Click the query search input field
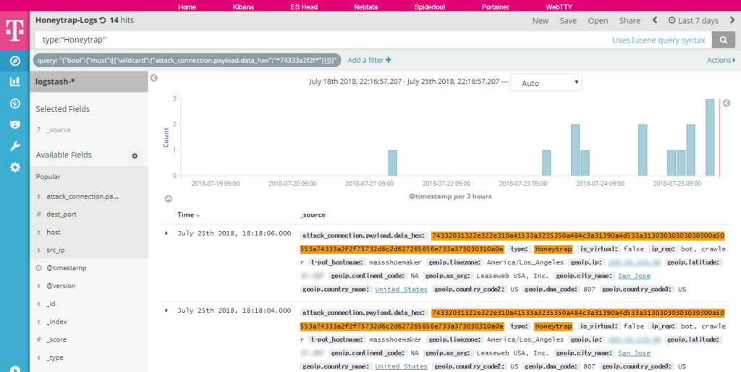The height and width of the screenshot is (372, 741). (x=321, y=40)
